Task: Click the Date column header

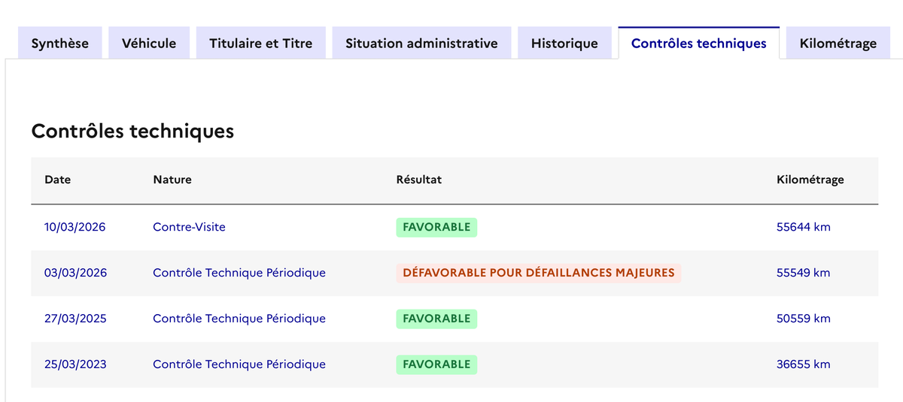Action: click(x=58, y=180)
